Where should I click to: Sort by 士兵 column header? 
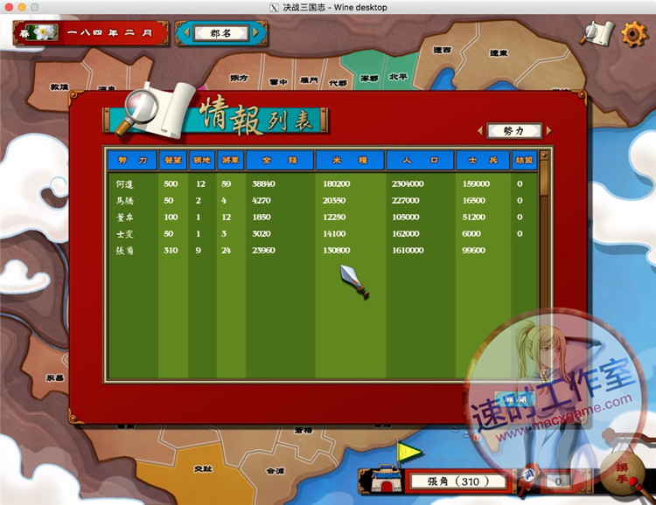click(x=483, y=160)
